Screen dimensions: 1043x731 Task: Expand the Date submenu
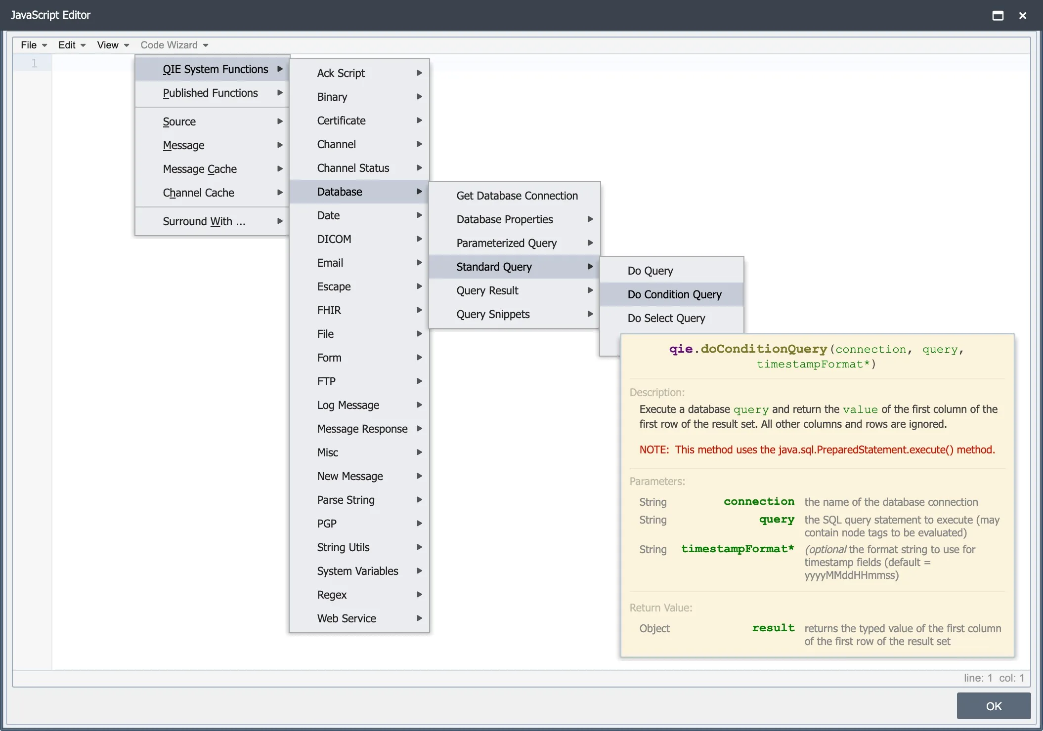[x=359, y=215]
